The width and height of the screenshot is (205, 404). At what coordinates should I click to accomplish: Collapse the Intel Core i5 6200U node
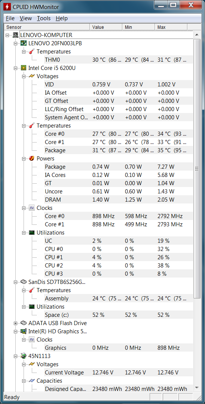pyautogui.click(x=15, y=68)
